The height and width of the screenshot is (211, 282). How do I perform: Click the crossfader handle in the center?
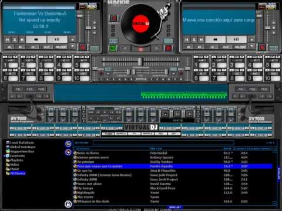tap(140, 62)
